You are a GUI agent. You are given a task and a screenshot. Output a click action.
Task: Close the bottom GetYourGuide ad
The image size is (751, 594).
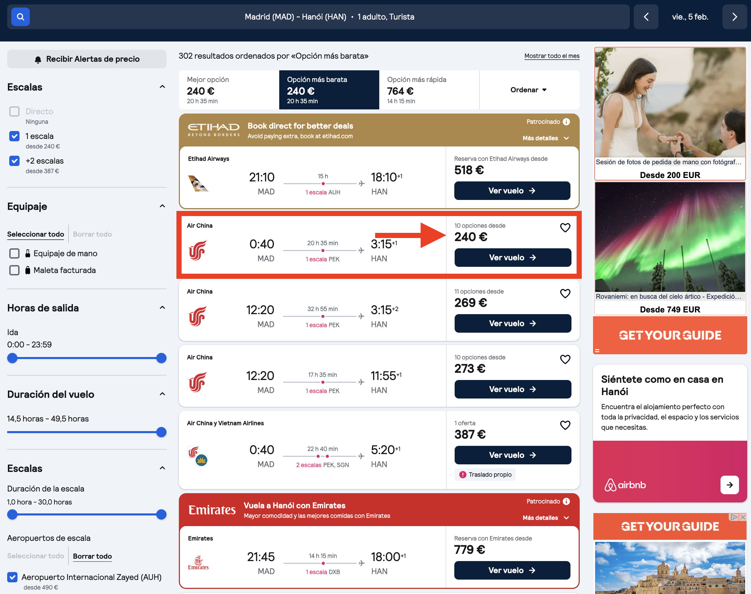[x=743, y=517]
